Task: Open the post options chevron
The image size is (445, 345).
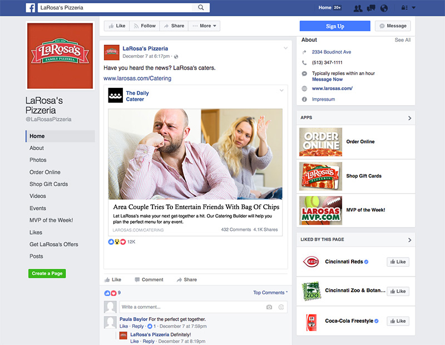Action: tap(285, 48)
